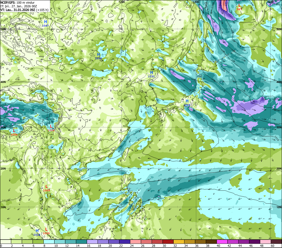Image resolution: width=282 pixels, height=248 pixels.
Task: Pick the legend swatch between 46 and 48
Action: tap(254, 242)
